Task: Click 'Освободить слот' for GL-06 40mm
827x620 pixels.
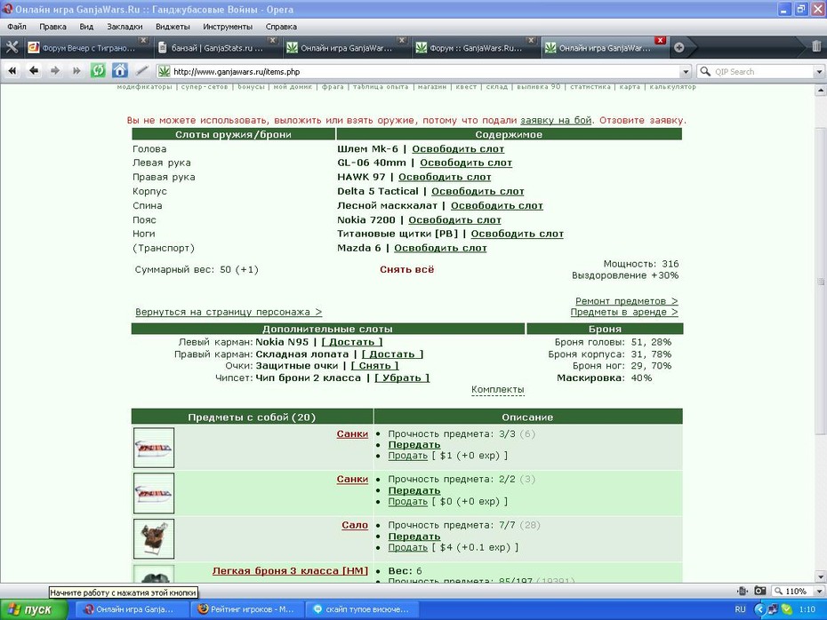Action: tap(466, 163)
